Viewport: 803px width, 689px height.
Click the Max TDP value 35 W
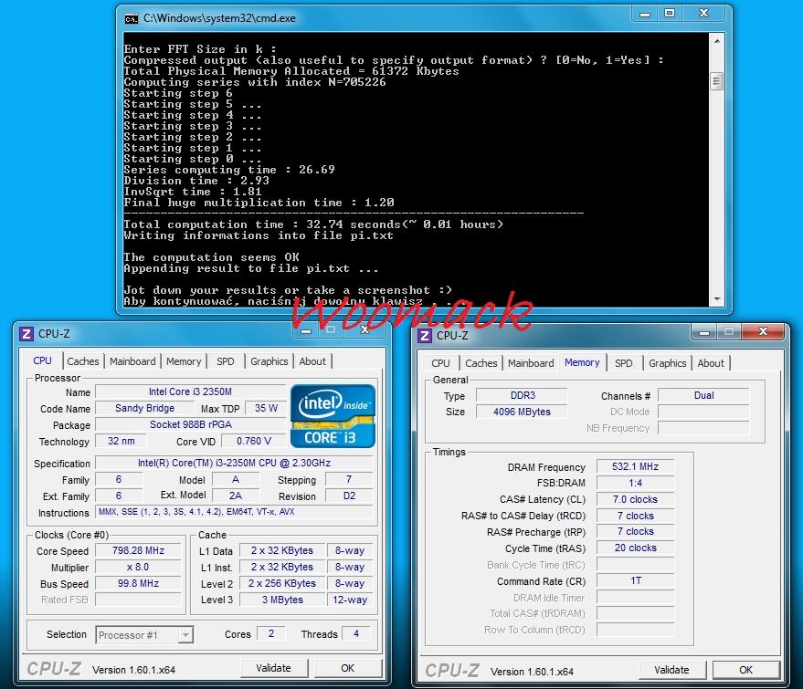266,408
